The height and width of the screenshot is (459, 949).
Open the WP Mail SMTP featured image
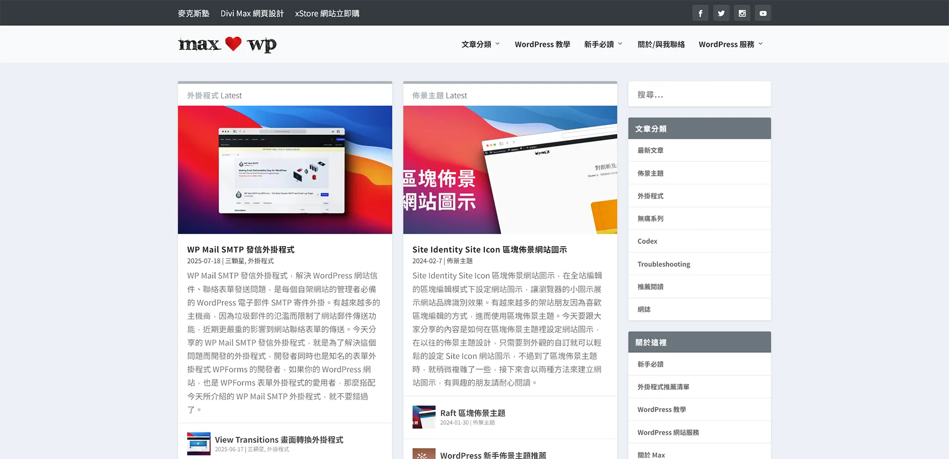tap(285, 169)
